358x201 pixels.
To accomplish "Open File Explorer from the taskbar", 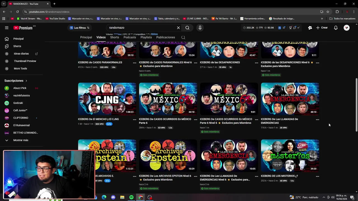I will (122, 197).
